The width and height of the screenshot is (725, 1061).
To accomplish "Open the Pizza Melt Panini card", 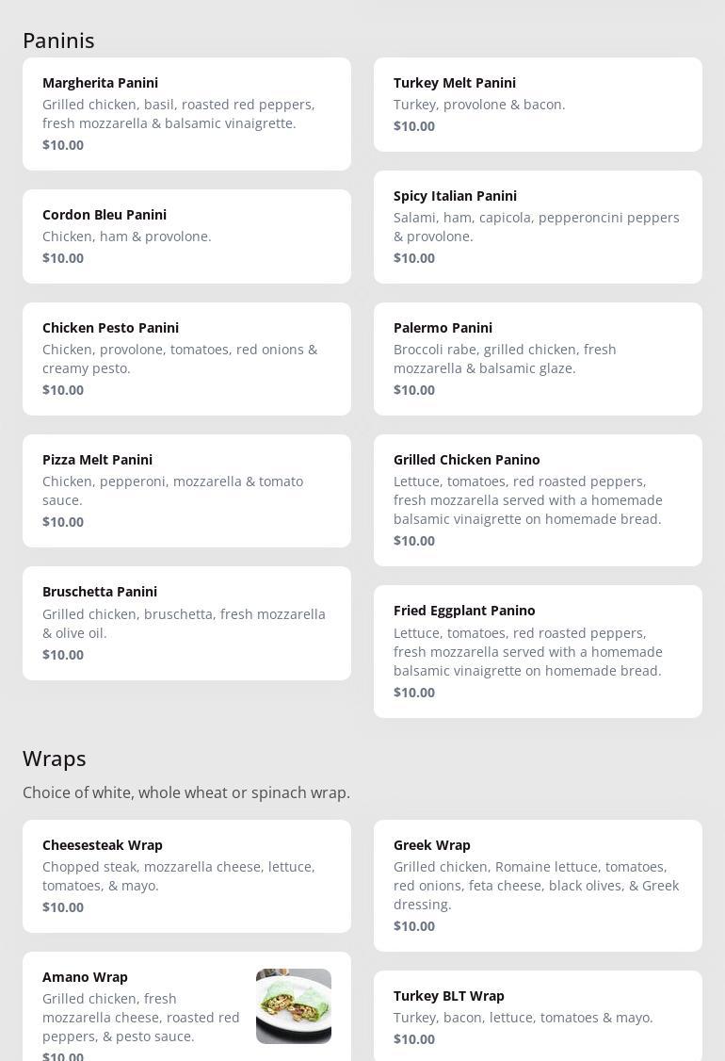I will (186, 490).
